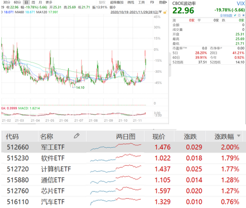Click the 计算机ETF price 1.437
Screen dimensions: 246x208
(x=162, y=169)
